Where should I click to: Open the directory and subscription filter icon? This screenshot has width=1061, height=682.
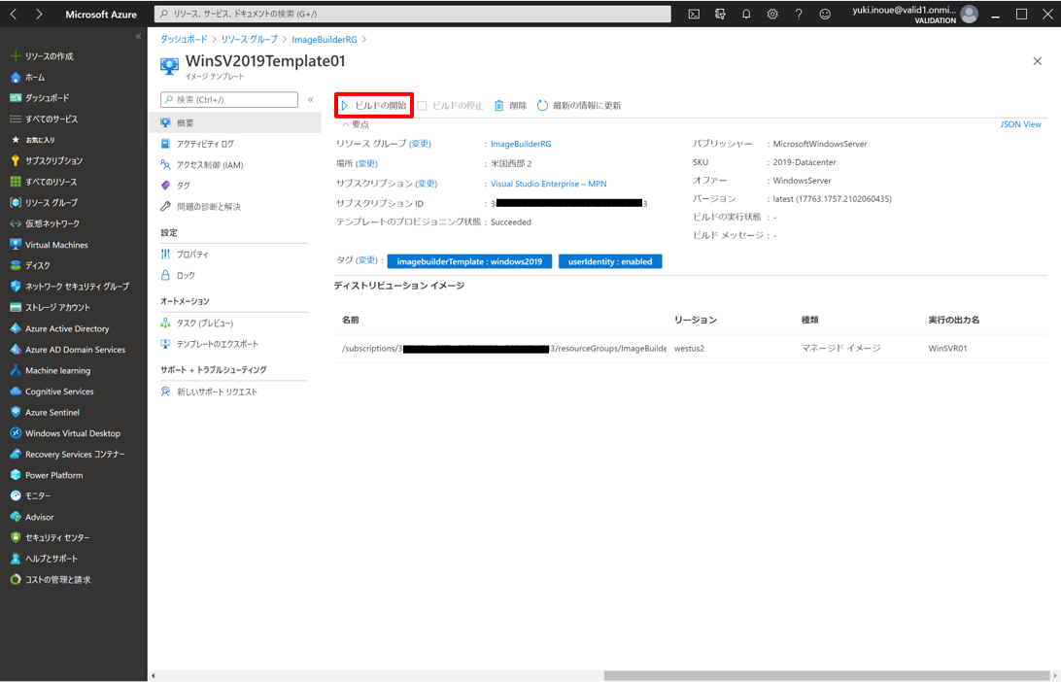click(x=720, y=14)
